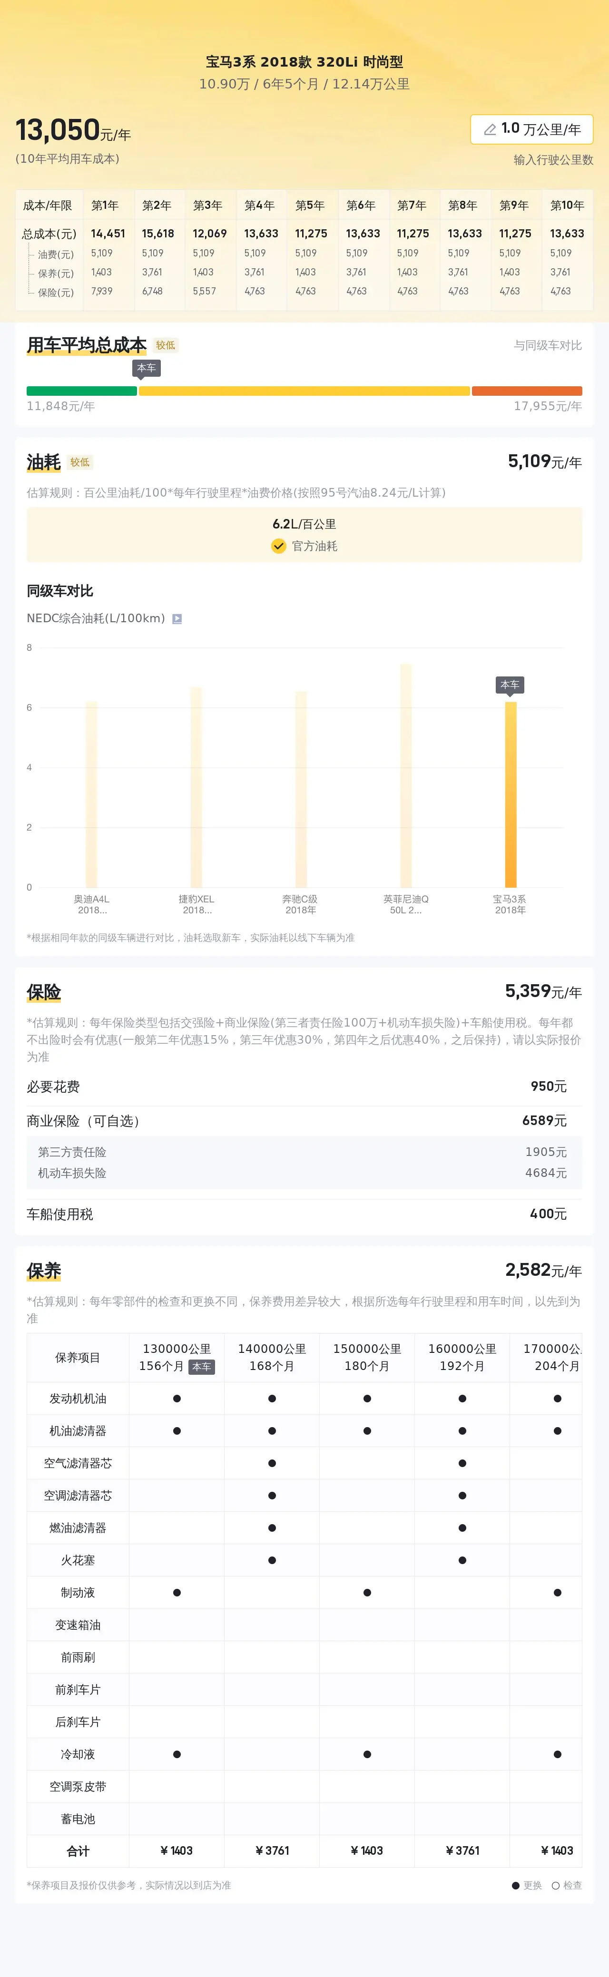Image resolution: width=609 pixels, height=1977 pixels.
Task: Click the 总成本(元) row label
Action: coord(49,234)
